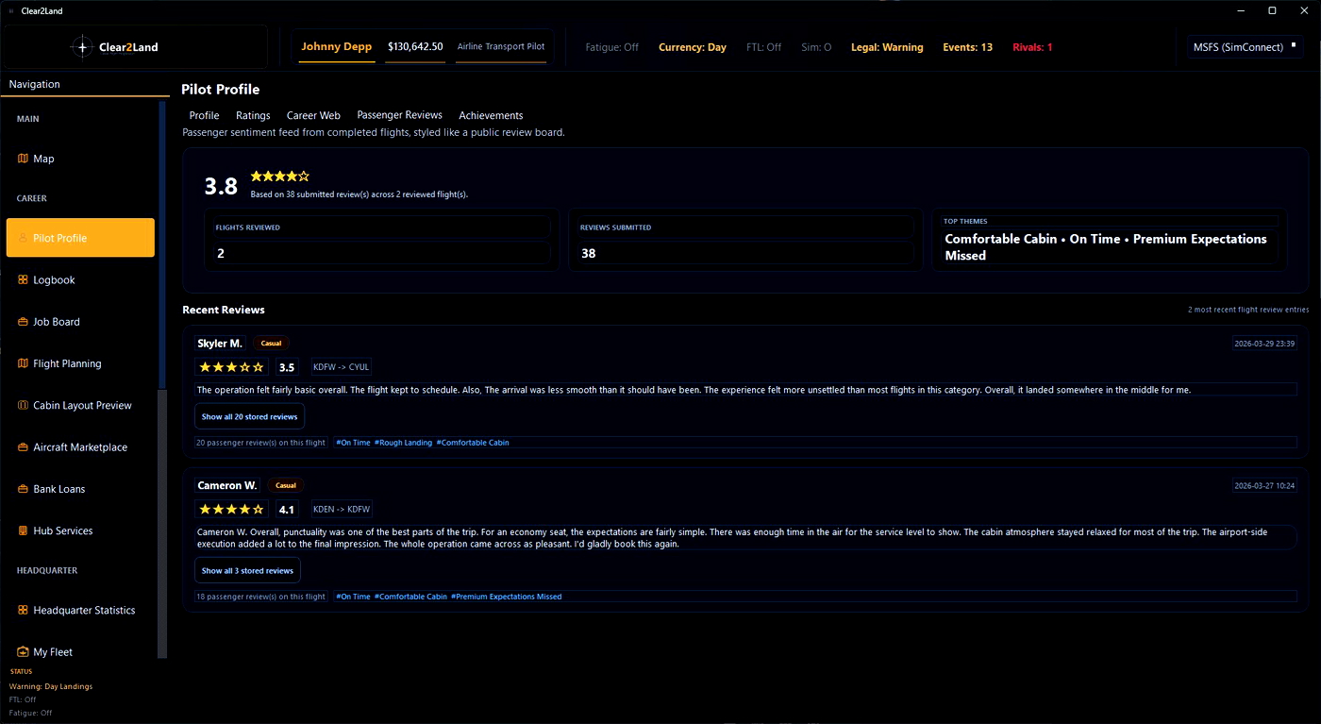Click the Logbook grid icon
The width and height of the screenshot is (1321, 724).
[23, 279]
